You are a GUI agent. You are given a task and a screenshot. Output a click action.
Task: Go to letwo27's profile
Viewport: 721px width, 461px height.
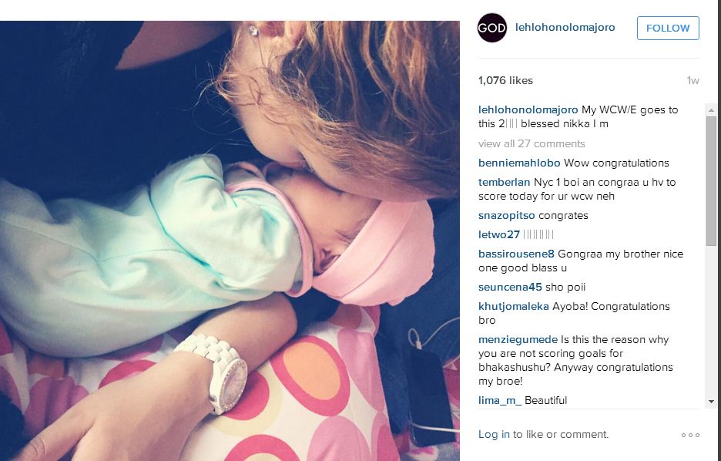click(x=499, y=234)
